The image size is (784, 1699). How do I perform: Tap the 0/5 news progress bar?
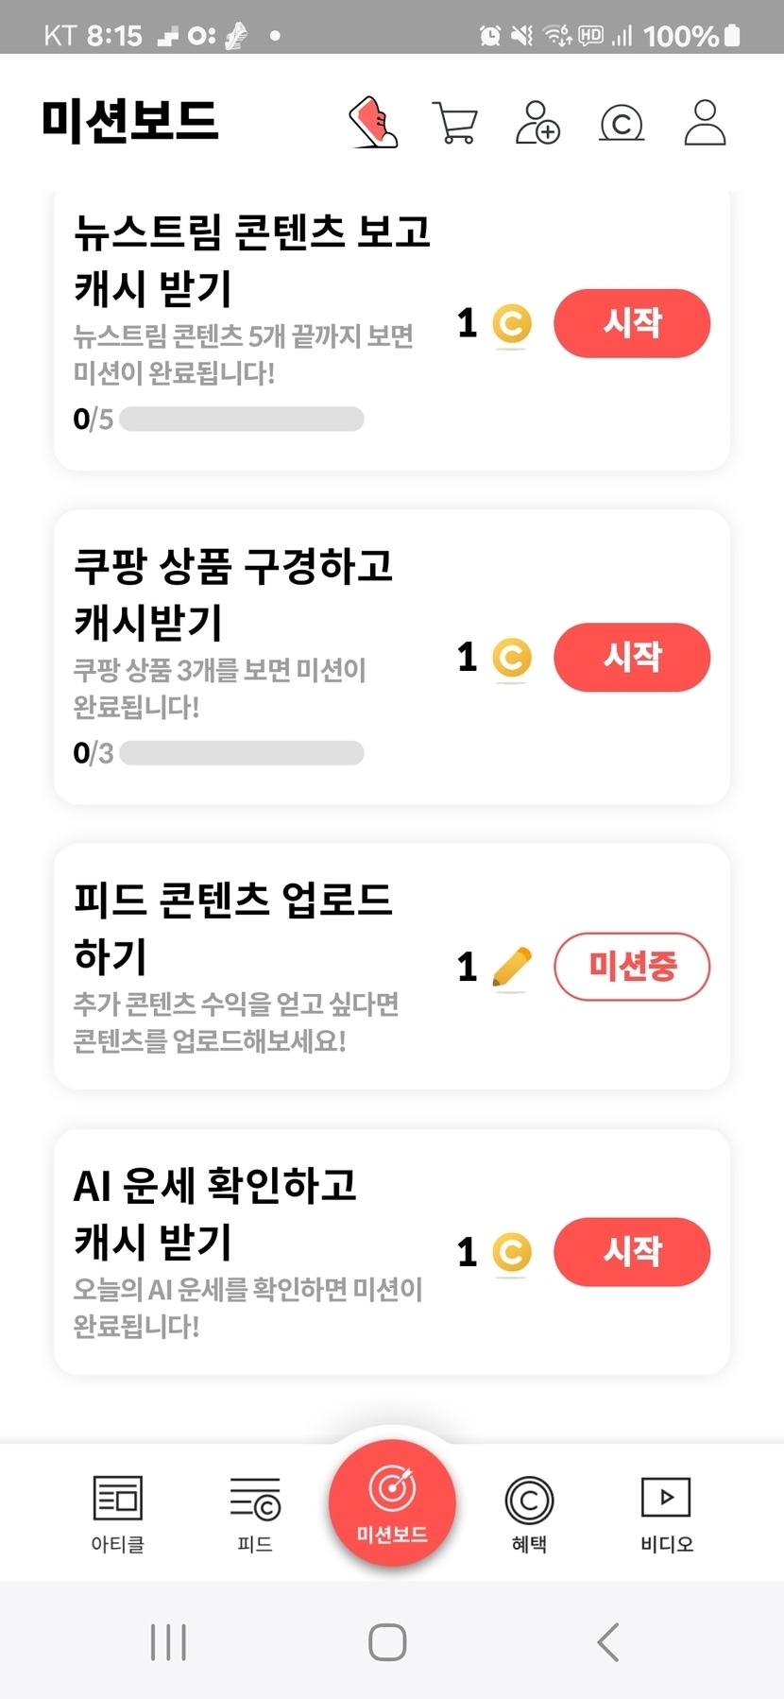click(242, 419)
